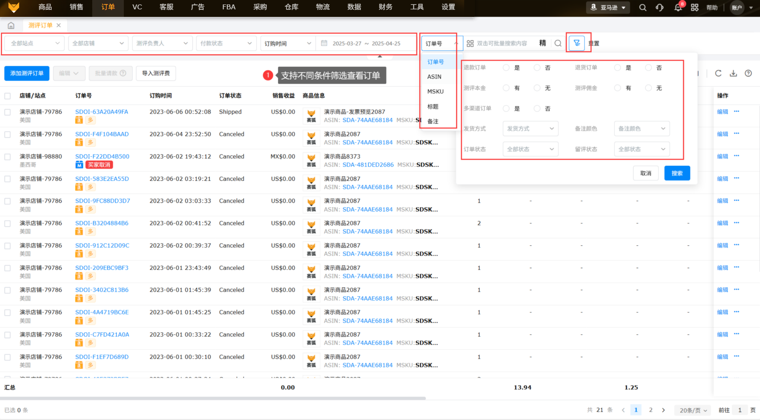This screenshot has width=760, height=420.
Task: Click the home icon tab
Action: click(x=11, y=25)
